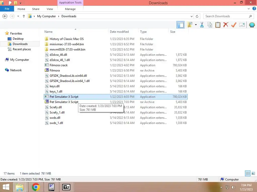Image resolution: width=257 pixels, height=192 pixels.
Task: Open the recent locations dropdown arrow
Action: [18, 16]
